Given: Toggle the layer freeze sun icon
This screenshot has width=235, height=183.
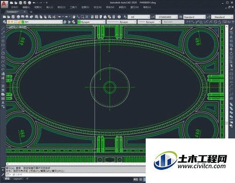Looking at the screenshot, I should tap(12, 22).
